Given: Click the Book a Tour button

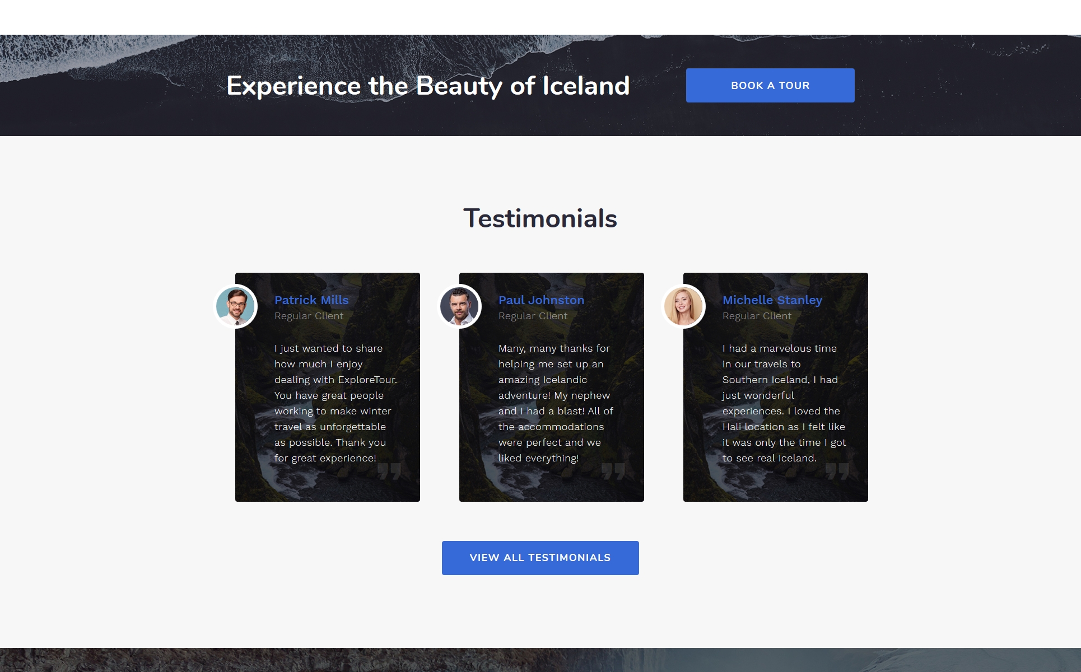Looking at the screenshot, I should click(770, 85).
